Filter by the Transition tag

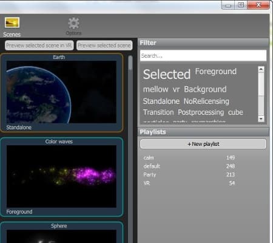(158, 112)
